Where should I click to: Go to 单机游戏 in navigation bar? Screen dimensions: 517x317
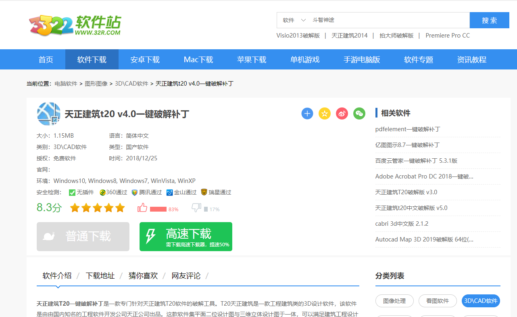coord(305,60)
